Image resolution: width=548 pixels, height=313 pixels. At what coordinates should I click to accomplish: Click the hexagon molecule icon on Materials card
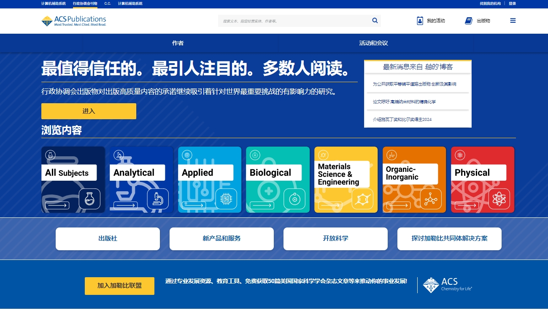point(363,199)
